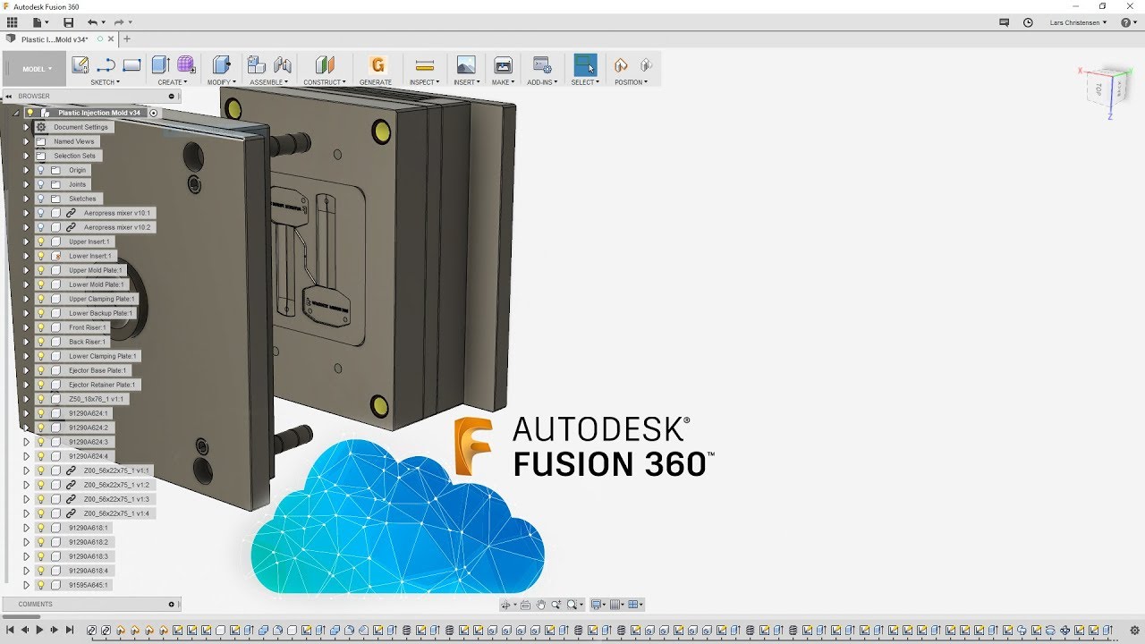
Task: Add a new document tab with plus
Action: click(x=127, y=38)
